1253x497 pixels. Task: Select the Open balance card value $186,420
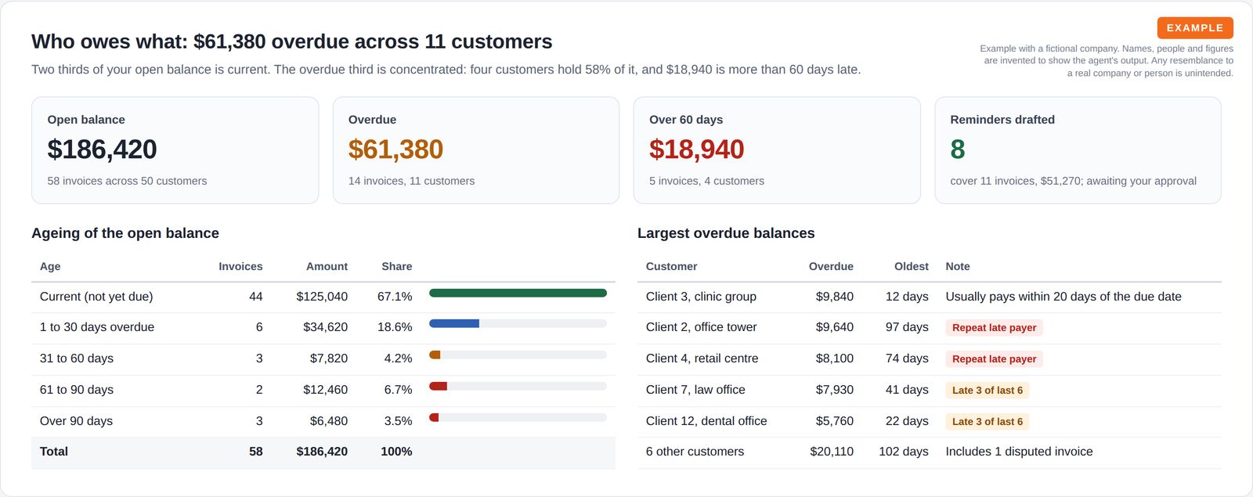102,149
